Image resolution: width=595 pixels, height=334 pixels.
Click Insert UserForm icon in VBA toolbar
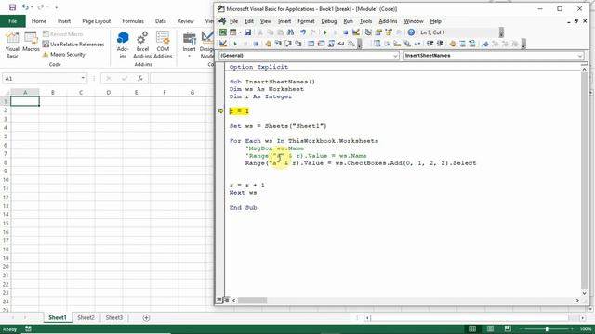pyautogui.click(x=232, y=32)
